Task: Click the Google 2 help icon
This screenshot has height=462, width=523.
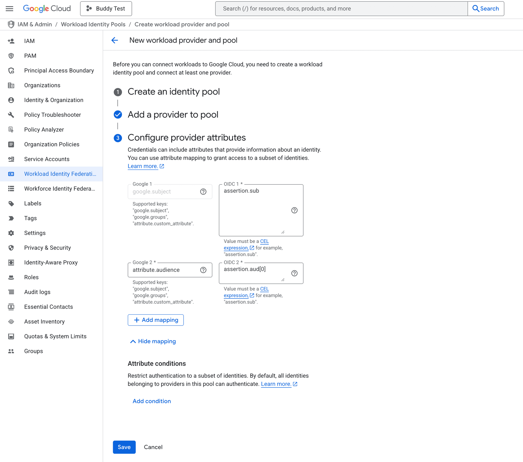Action: click(203, 270)
